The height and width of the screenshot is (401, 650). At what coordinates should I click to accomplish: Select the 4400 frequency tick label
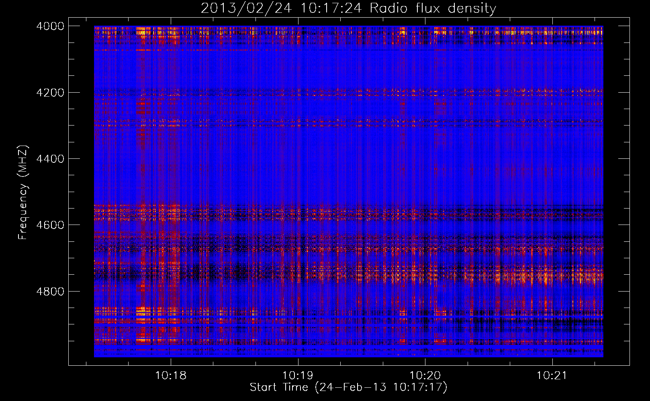point(50,159)
